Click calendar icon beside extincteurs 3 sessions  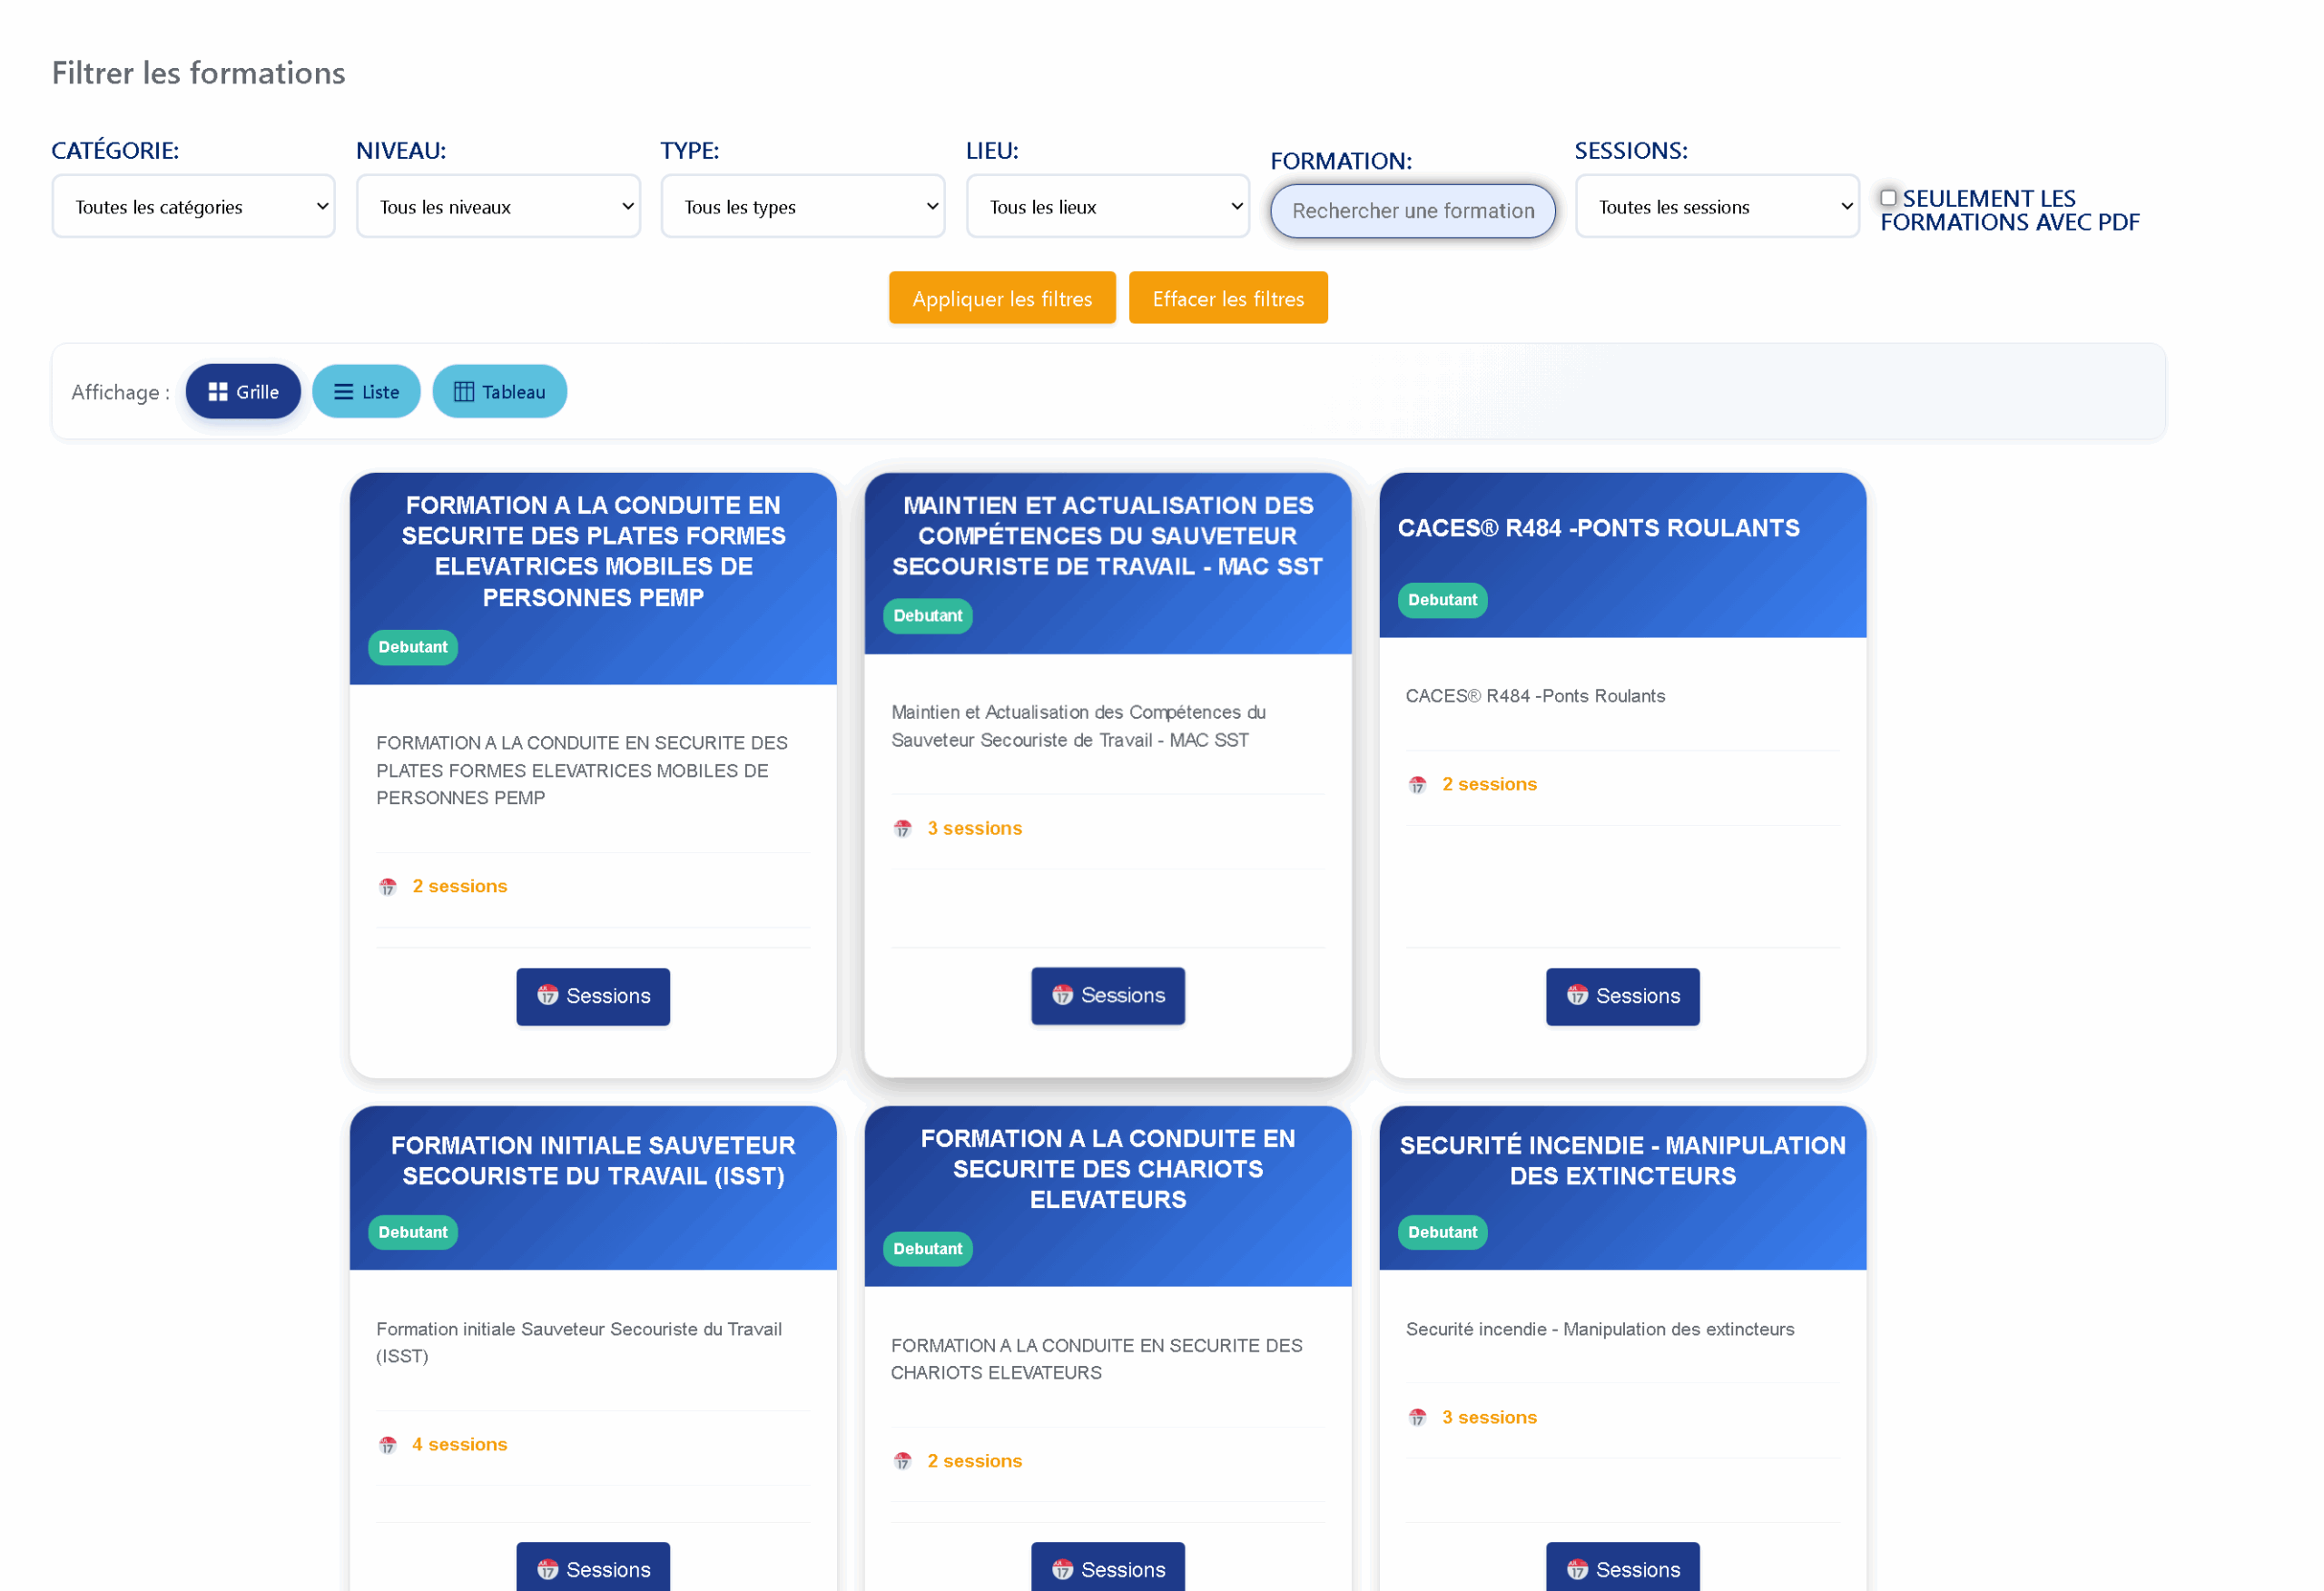1418,1418
